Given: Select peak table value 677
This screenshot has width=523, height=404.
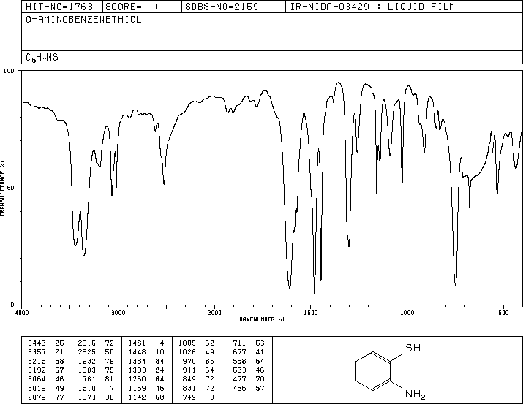Looking at the screenshot, I should (239, 352).
